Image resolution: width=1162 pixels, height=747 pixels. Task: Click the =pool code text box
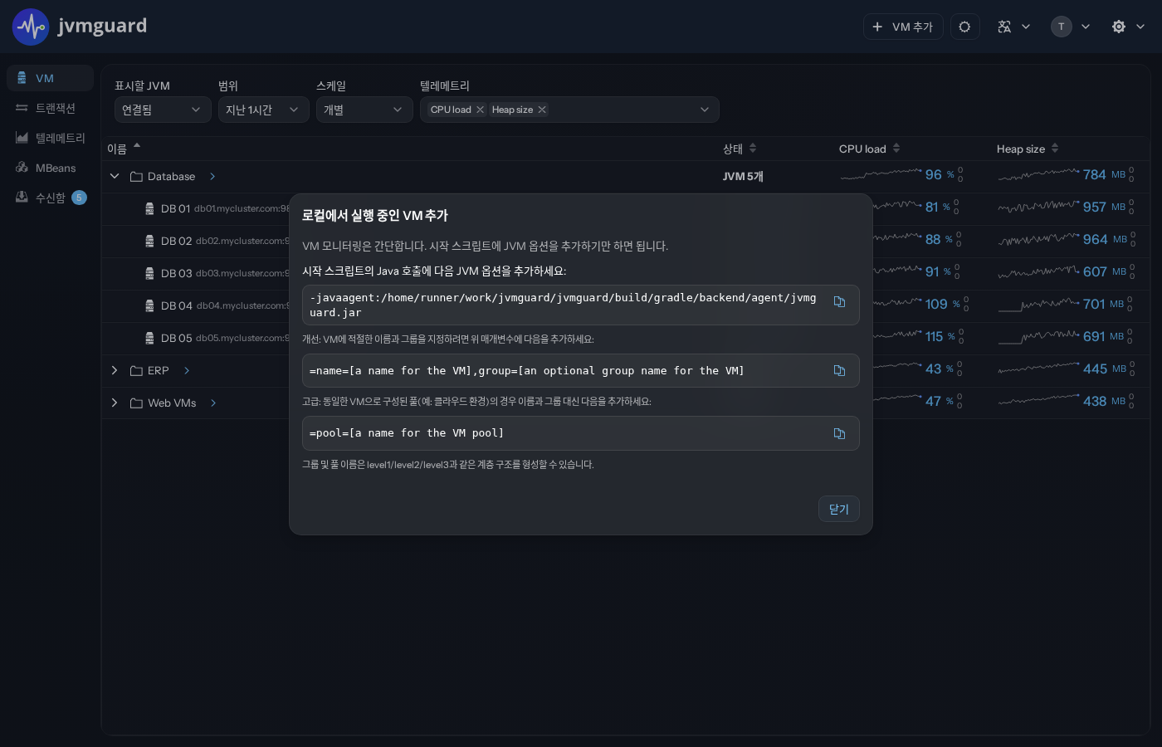pyautogui.click(x=581, y=433)
